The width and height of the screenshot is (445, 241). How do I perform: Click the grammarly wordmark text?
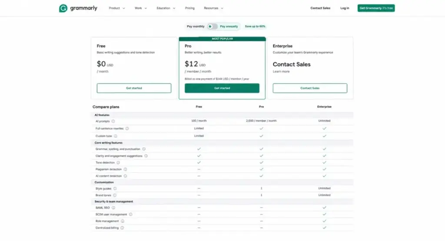pos(84,8)
